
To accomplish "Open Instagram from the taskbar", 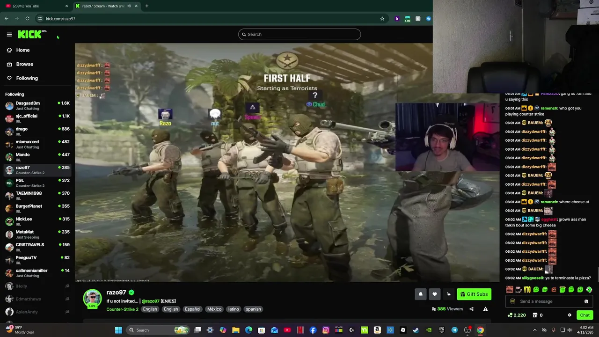I will pyautogui.click(x=326, y=330).
